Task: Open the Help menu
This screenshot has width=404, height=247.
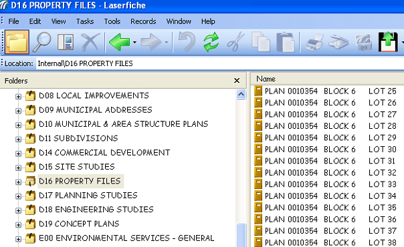Action: (208, 21)
